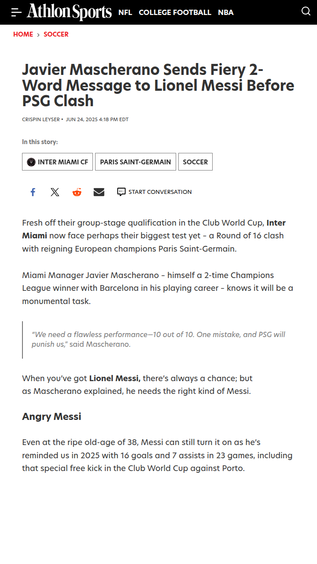Share article on Facebook

click(33, 192)
